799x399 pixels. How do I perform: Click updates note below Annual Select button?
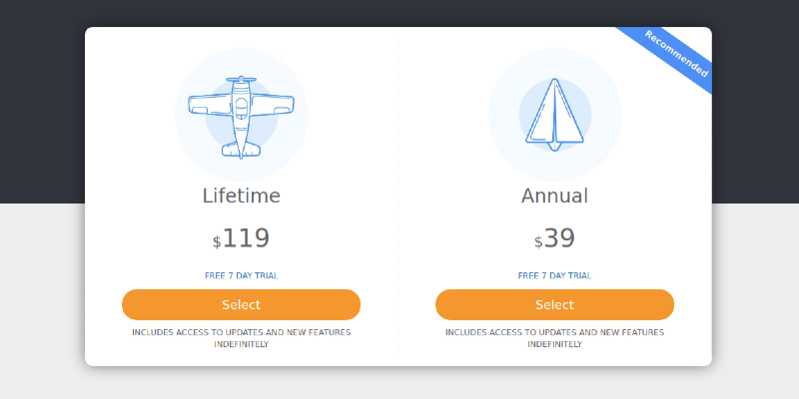(x=554, y=337)
